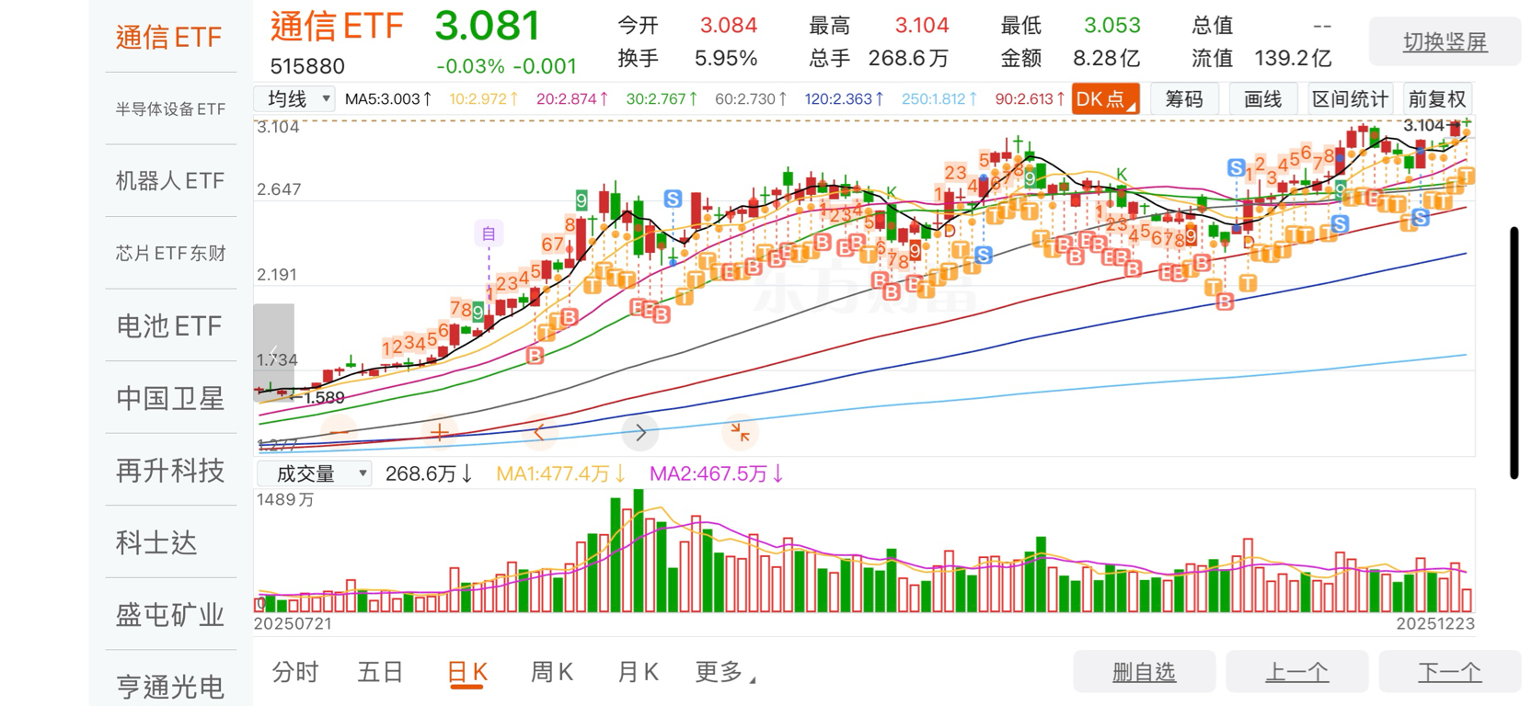Click the MA5:3.003 average label

(388, 99)
